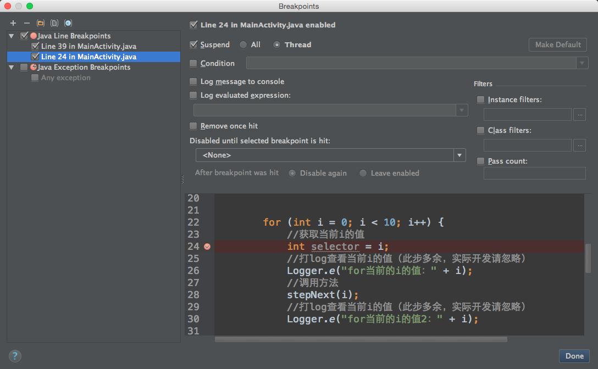Select Line 24 in MainActivity.java row

click(94, 57)
